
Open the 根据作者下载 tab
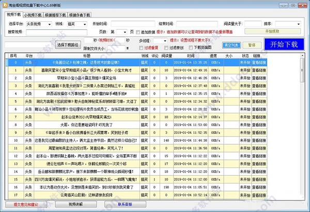pyautogui.click(x=80, y=15)
